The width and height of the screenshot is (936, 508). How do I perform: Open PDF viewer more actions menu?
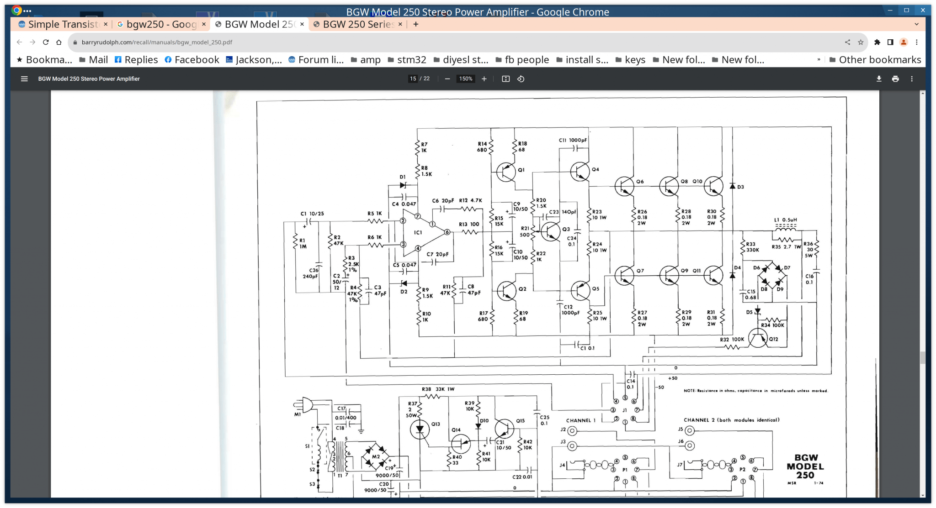(912, 79)
